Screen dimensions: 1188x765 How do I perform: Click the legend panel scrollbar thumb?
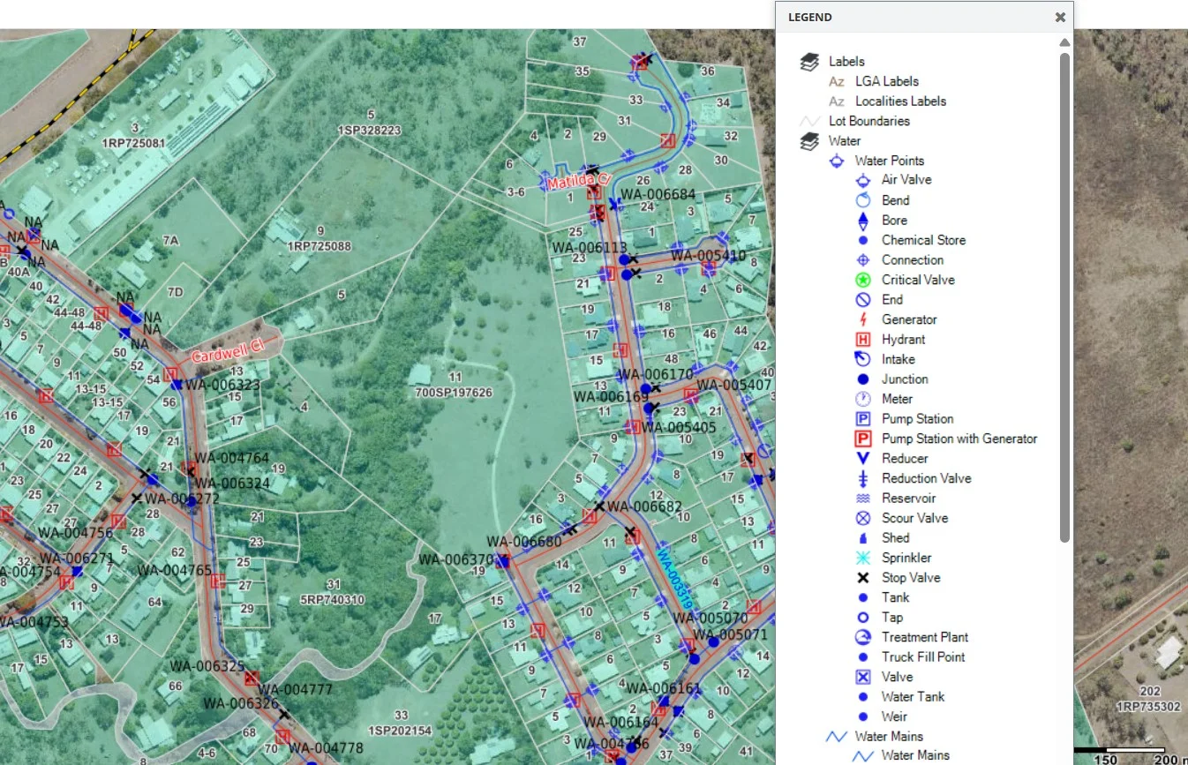1064,297
